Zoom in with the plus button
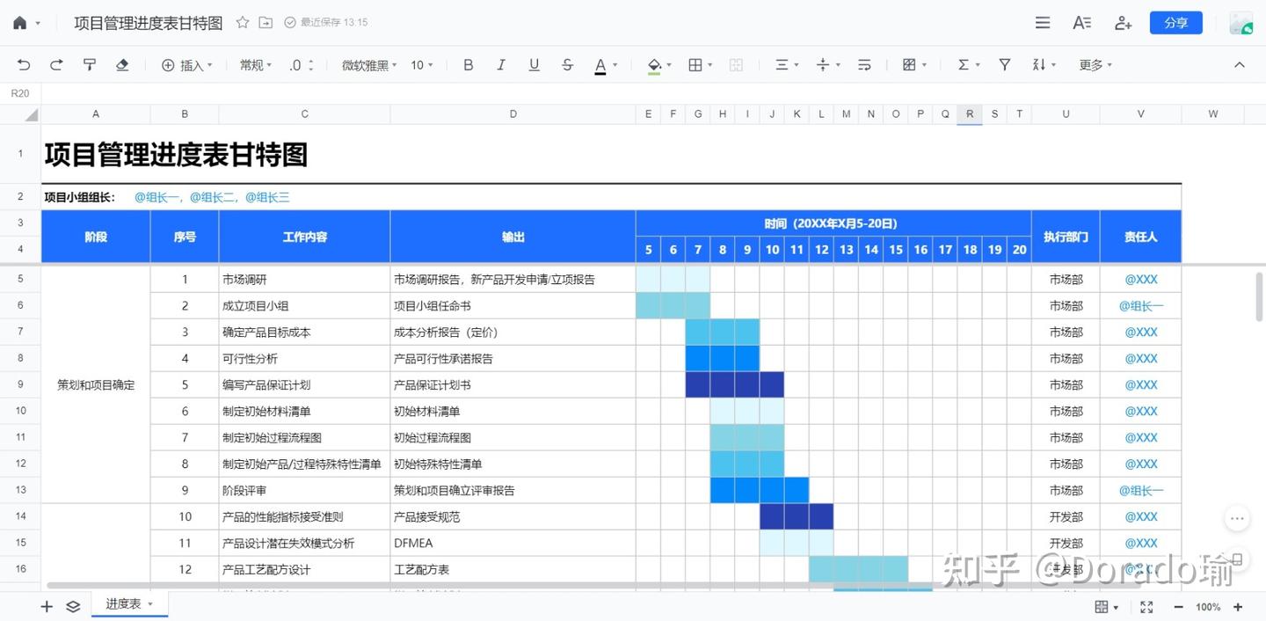1266x621 pixels. [x=1238, y=607]
